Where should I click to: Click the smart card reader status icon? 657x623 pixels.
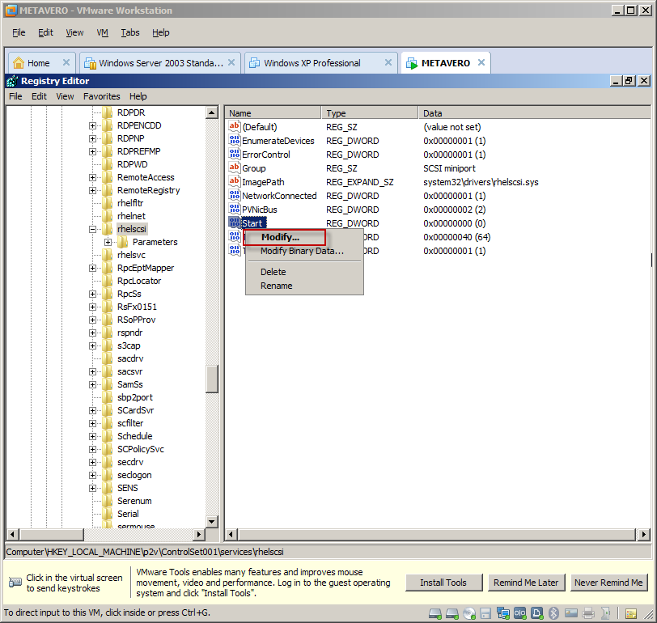[571, 613]
